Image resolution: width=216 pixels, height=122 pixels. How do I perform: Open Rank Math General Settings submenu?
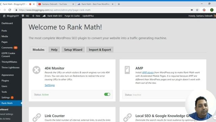pos(7,114)
